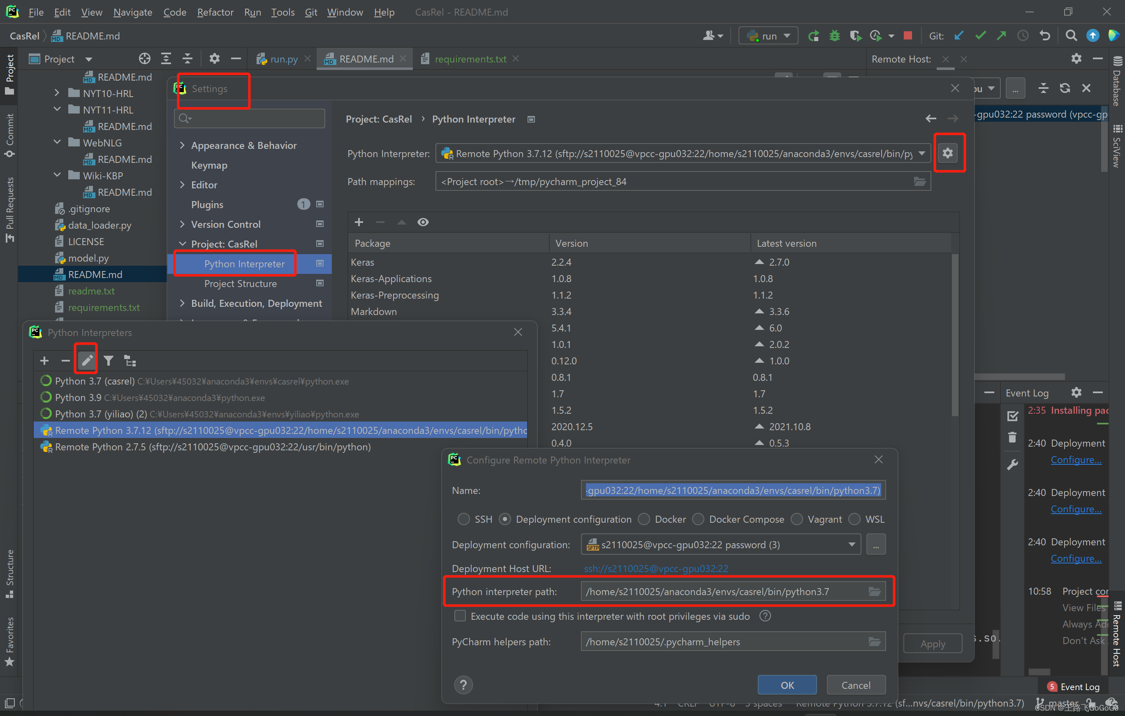Viewport: 1125px width, 716px height.
Task: Click the Python Interpreter settings gear icon
Action: (x=948, y=153)
